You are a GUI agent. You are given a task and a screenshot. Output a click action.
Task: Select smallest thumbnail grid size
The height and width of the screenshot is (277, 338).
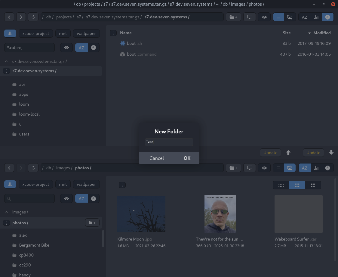click(x=281, y=185)
